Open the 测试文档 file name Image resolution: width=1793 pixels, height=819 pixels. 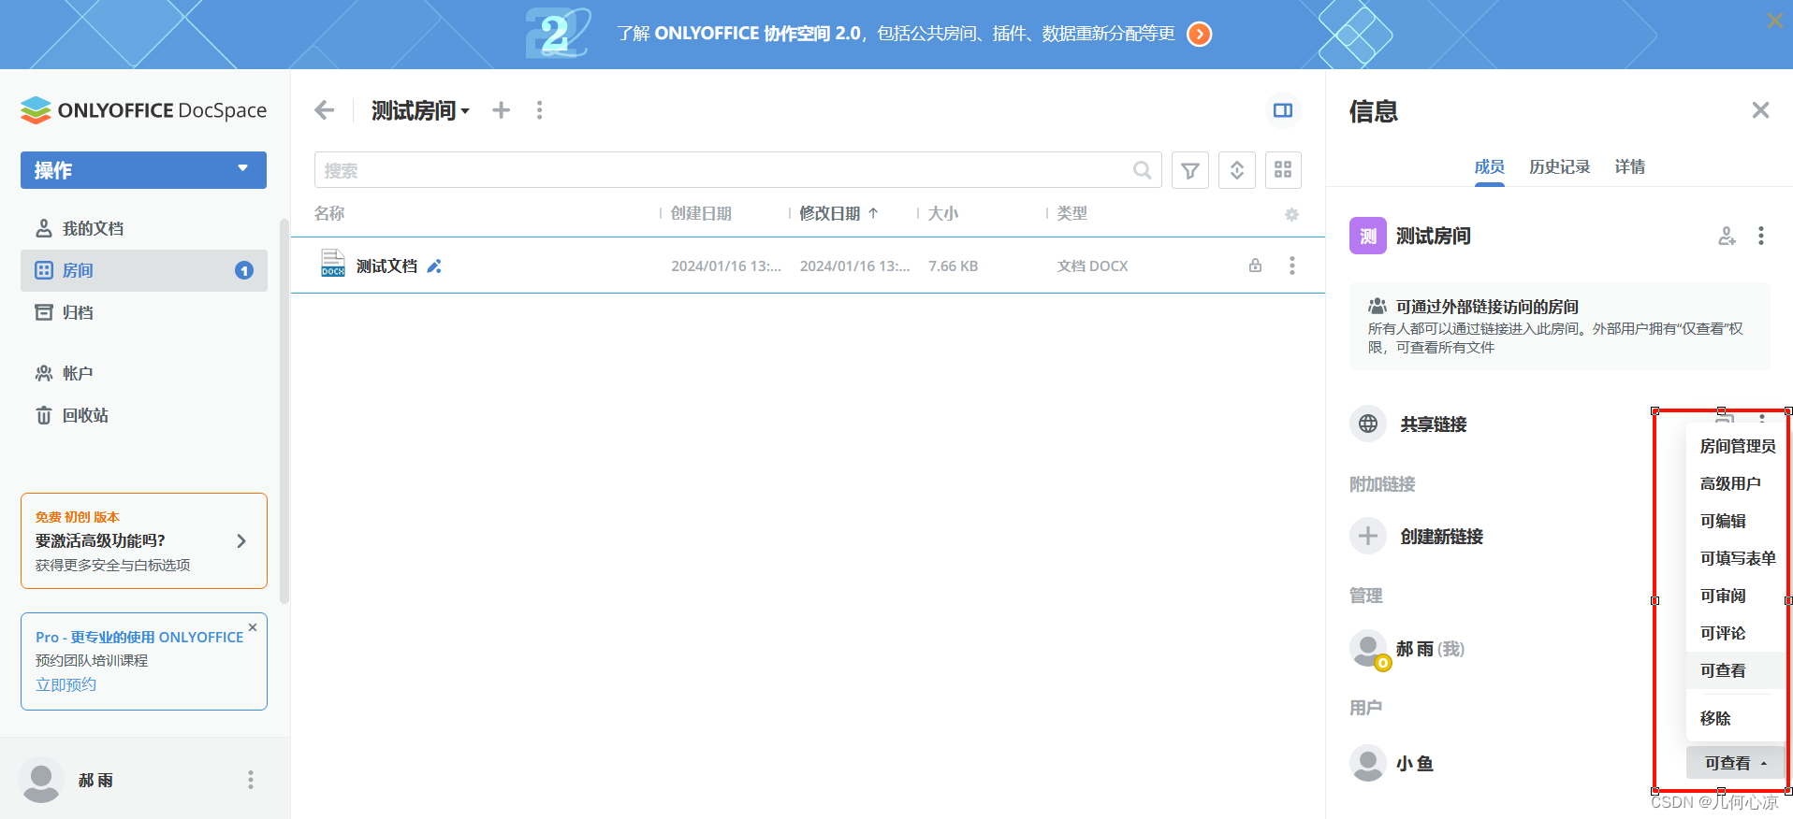pyautogui.click(x=386, y=266)
